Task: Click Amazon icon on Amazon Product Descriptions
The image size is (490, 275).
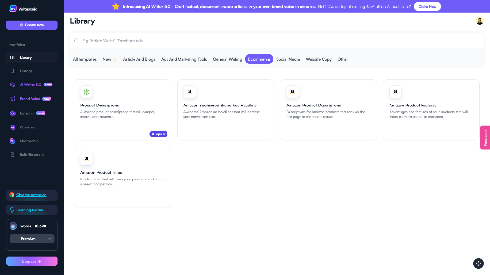Action: [x=292, y=92]
